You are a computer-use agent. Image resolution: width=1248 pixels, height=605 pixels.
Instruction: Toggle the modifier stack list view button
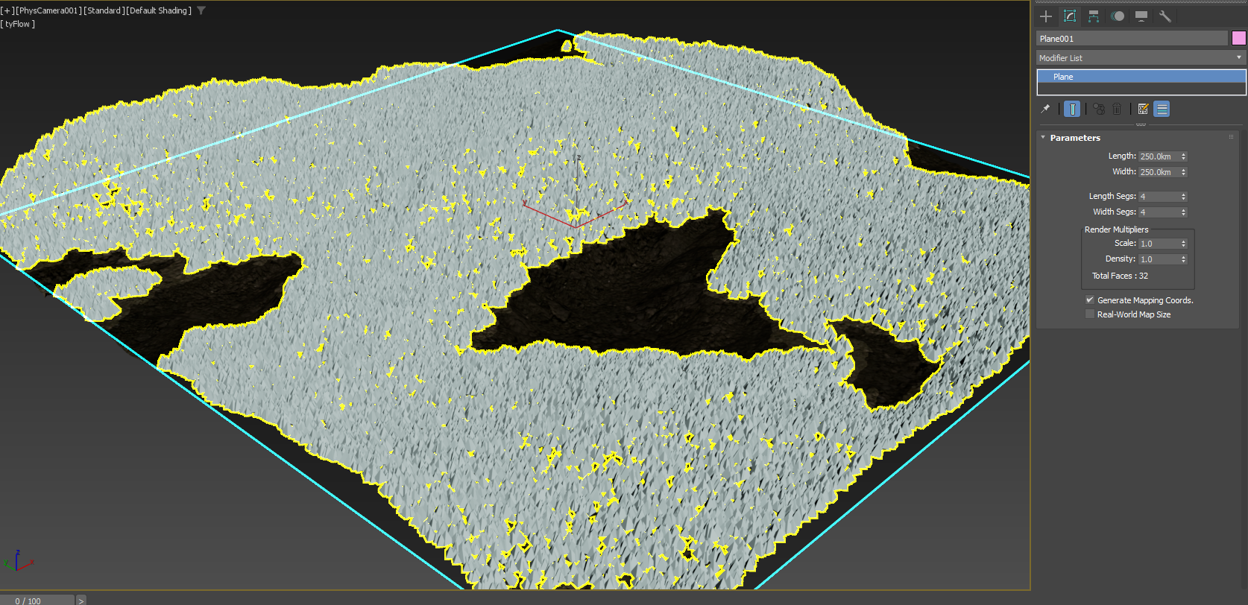coord(1162,109)
